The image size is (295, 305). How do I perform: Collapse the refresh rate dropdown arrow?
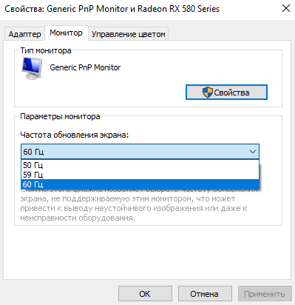(x=253, y=152)
